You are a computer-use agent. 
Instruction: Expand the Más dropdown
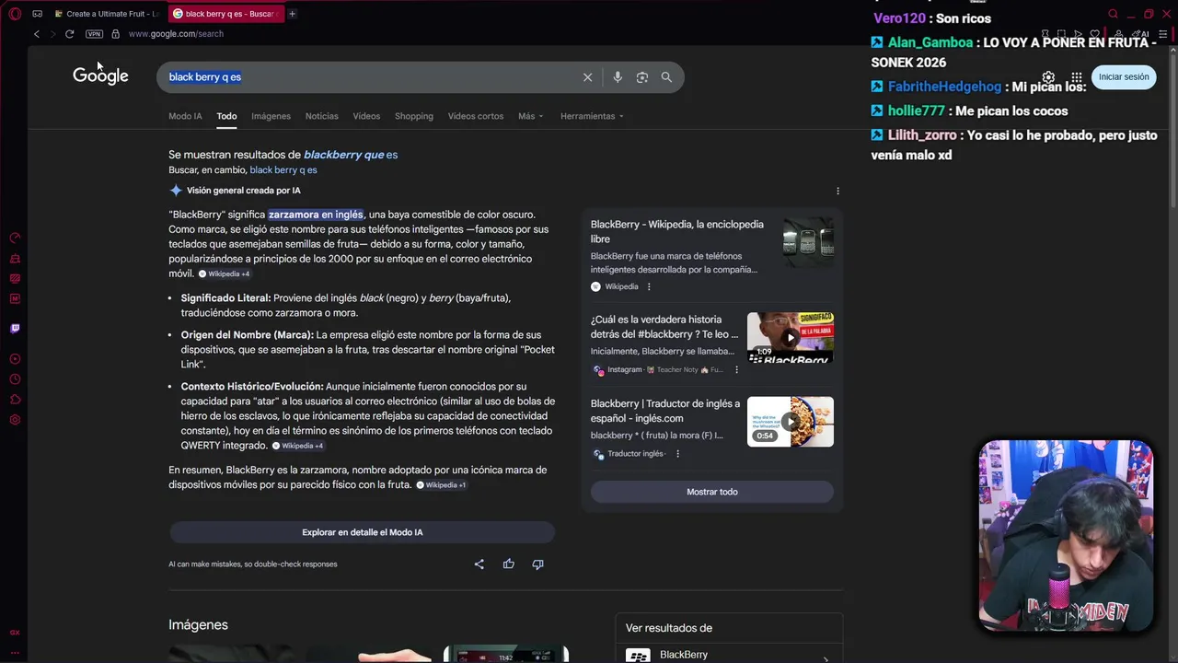point(530,116)
